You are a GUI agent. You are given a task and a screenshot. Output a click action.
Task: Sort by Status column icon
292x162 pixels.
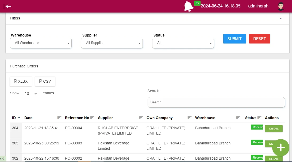tap(259, 118)
